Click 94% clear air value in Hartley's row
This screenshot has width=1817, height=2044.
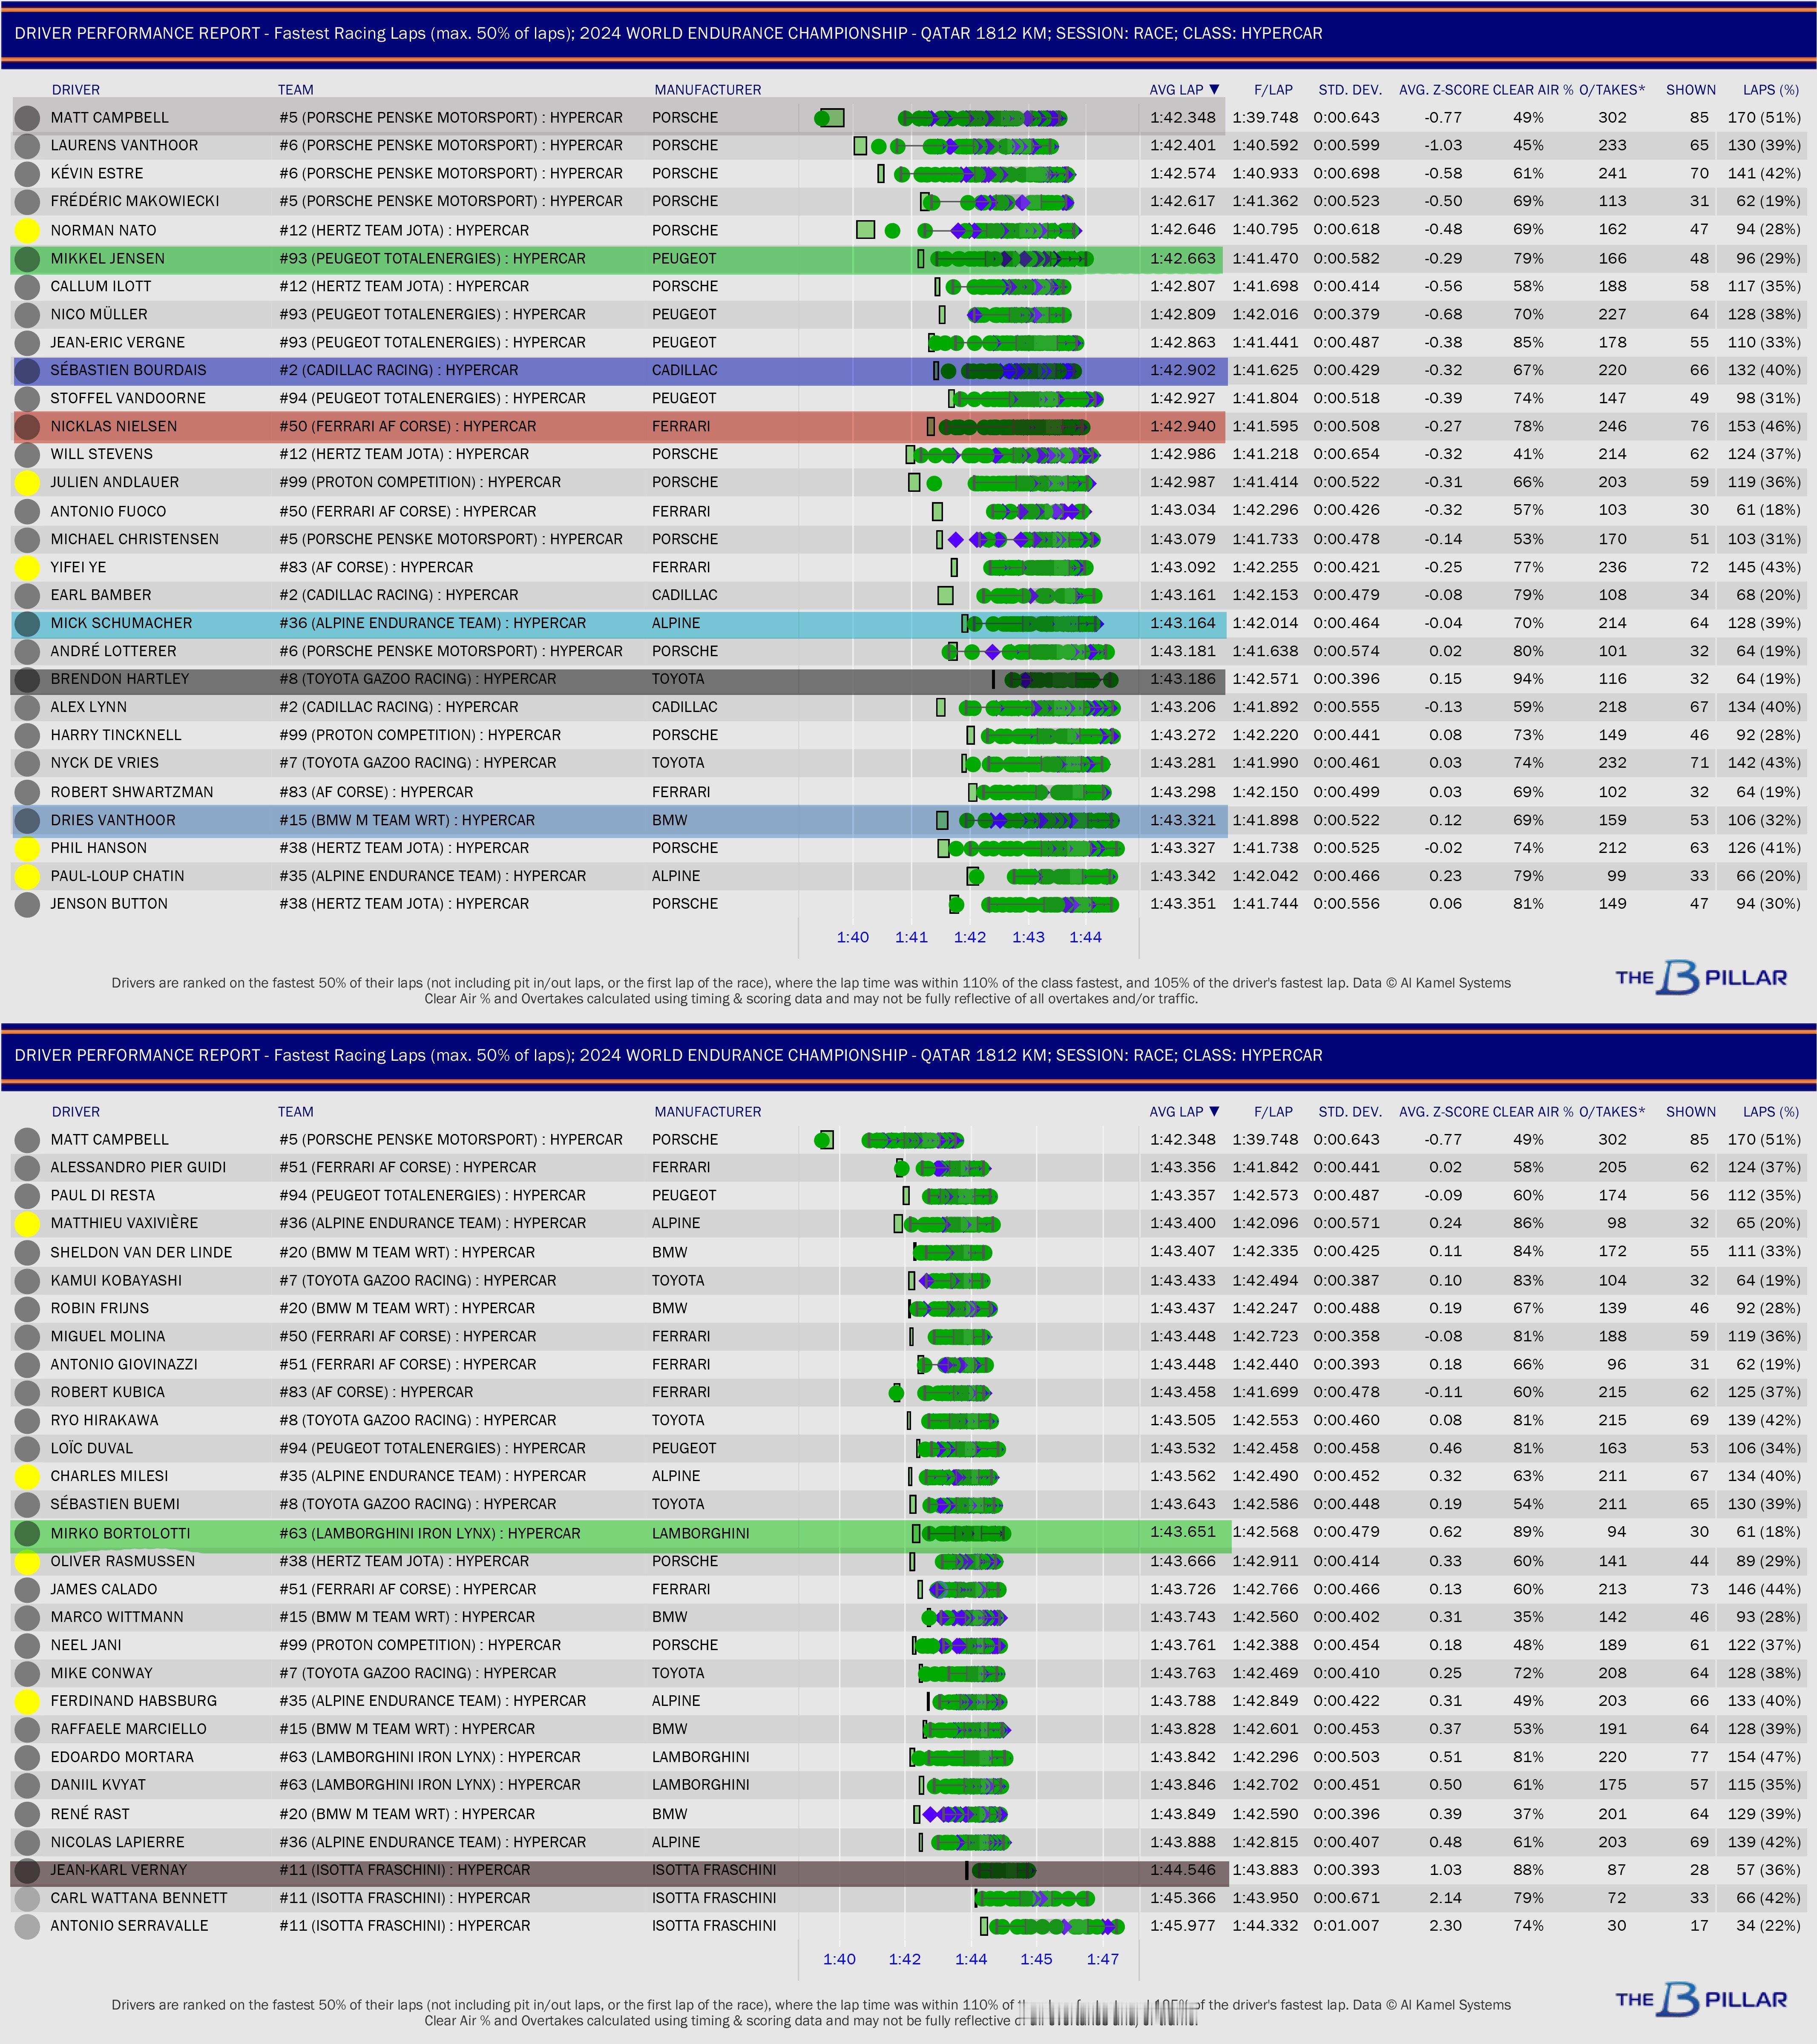click(x=1527, y=679)
